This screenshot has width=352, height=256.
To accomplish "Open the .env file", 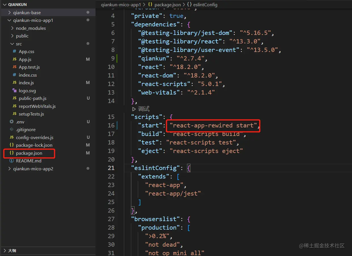I will (20, 122).
